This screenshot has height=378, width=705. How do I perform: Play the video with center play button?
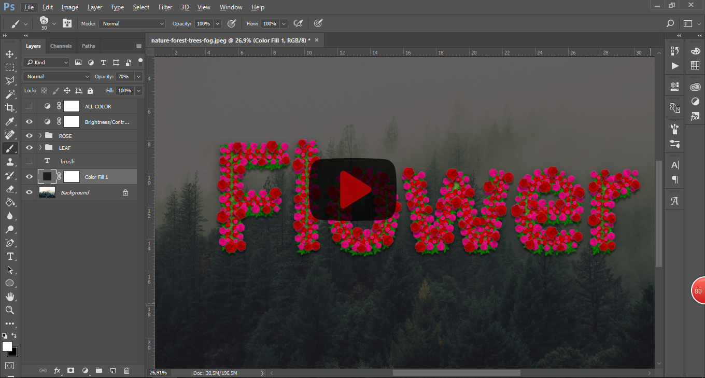(x=354, y=189)
